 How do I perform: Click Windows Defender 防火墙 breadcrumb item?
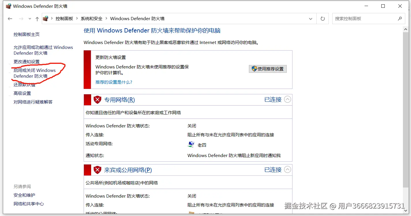[137, 18]
